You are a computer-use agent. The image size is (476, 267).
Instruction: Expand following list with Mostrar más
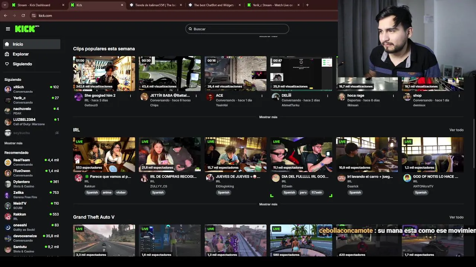click(13, 143)
